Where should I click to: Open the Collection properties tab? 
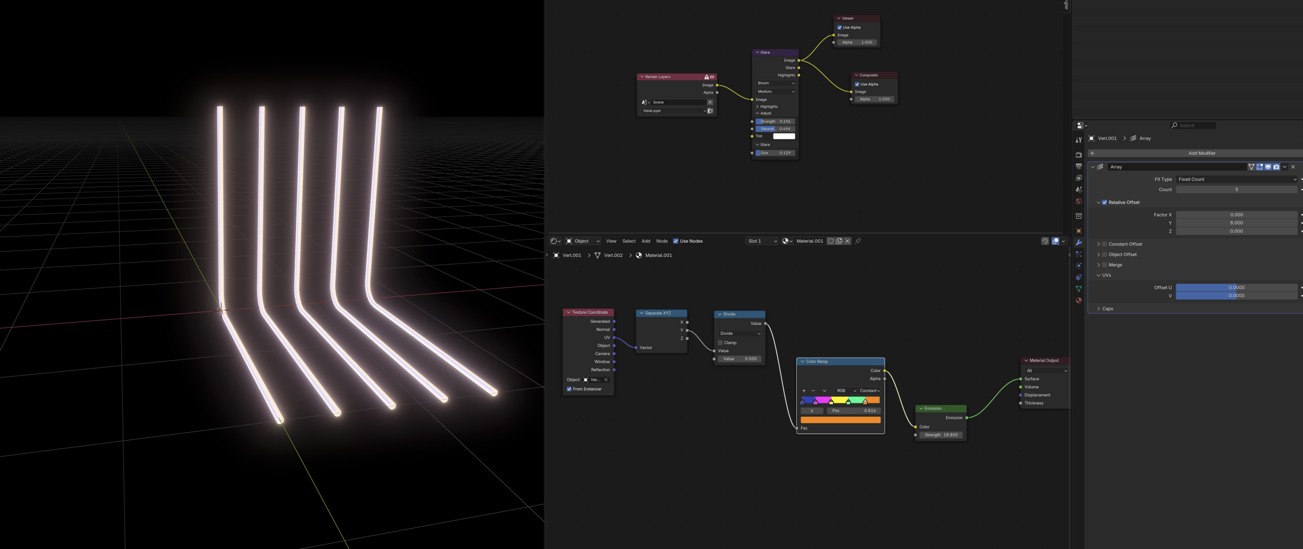1078,216
